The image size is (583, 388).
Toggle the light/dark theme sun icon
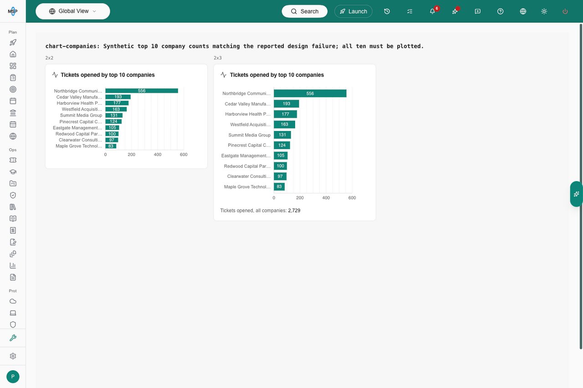544,11
